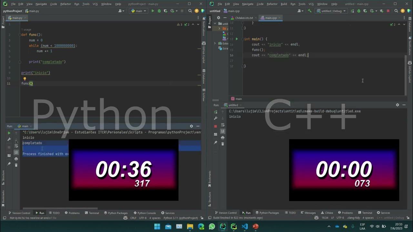413x232 pixels.
Task: Open the main run configuration dropdown in PyCharm
Action: 139,11
